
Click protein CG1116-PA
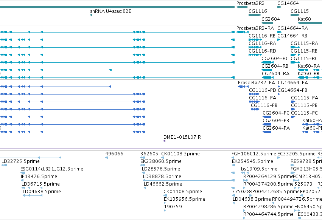254,102
